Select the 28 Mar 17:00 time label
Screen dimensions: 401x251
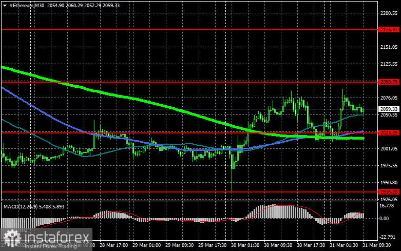pyautogui.click(x=114, y=245)
